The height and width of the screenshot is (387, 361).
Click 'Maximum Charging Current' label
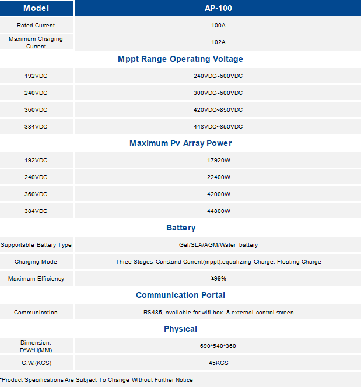(36, 42)
